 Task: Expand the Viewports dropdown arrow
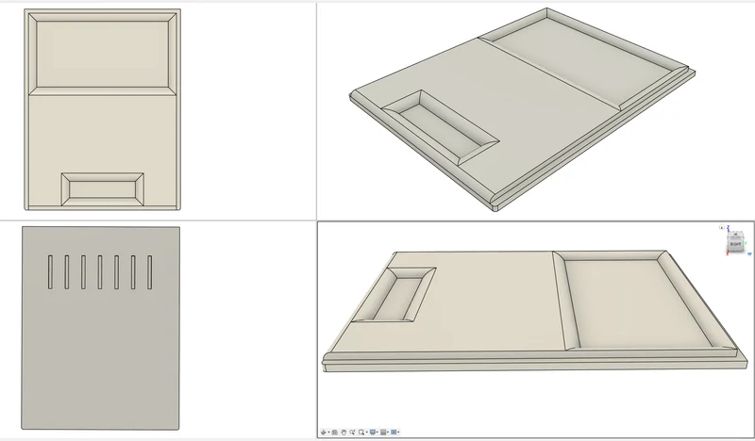pyautogui.click(x=398, y=433)
